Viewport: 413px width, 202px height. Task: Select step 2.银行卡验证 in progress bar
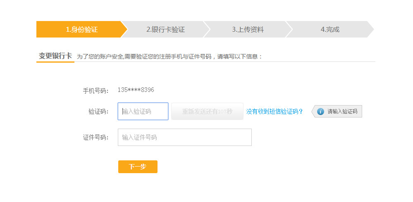click(165, 29)
